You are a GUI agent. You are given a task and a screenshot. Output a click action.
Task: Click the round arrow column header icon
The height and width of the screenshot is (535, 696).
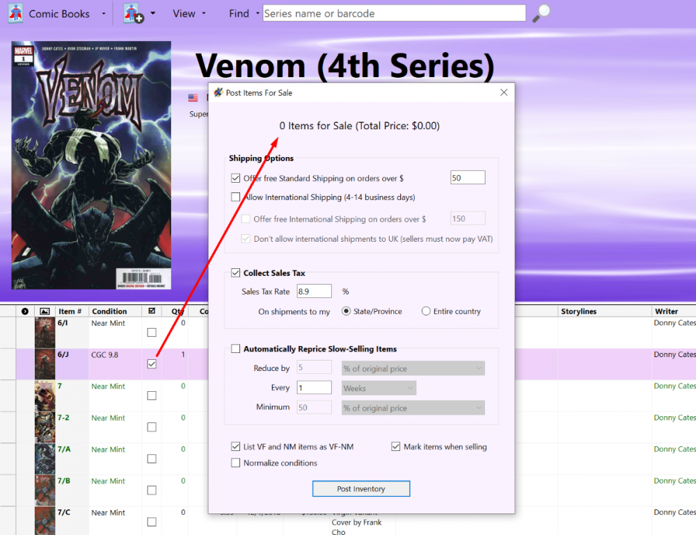25,311
